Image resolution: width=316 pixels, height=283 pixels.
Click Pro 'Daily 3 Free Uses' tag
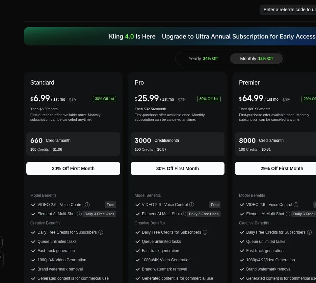(x=204, y=214)
